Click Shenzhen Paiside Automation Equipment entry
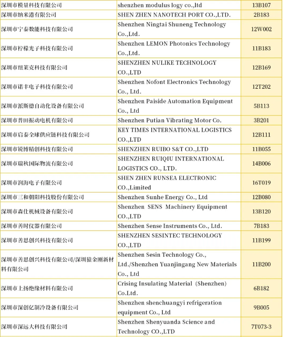Viewport: 283px width, 337px height. pos(175,106)
